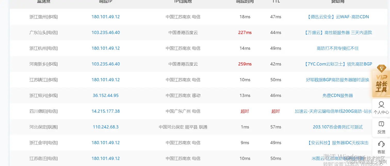Click the red 259ms response time
Image resolution: width=390 pixels, height=166 pixels.
tap(245, 64)
